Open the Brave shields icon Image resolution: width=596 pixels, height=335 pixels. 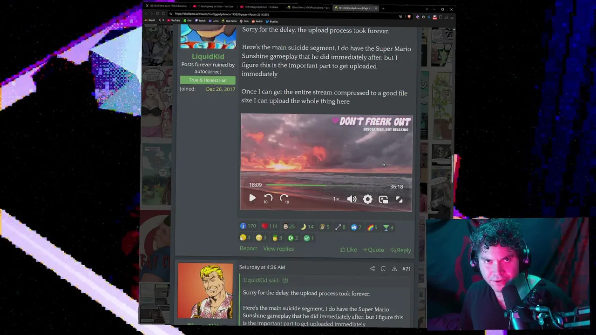coord(409,17)
